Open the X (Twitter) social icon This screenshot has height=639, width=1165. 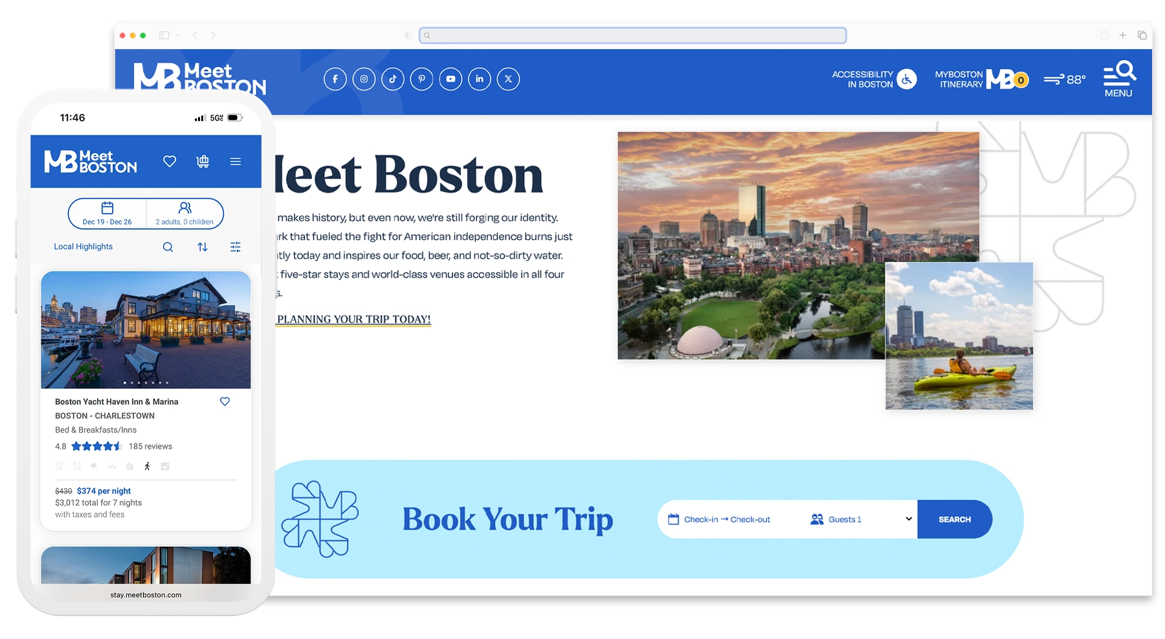508,79
